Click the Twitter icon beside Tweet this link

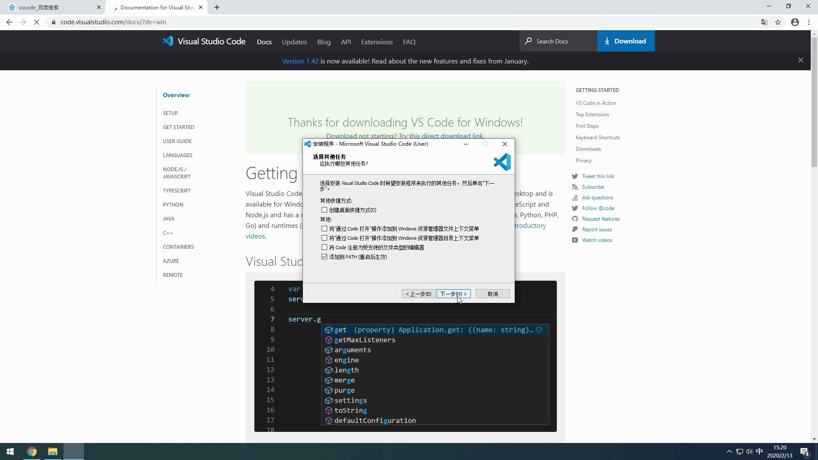coord(575,176)
